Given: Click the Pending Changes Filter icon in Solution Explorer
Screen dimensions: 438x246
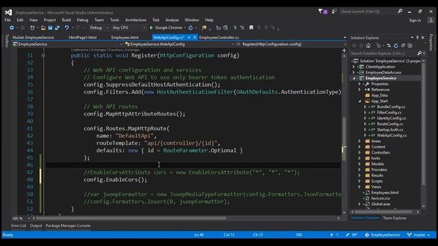Looking at the screenshot, I should [x=378, y=46].
